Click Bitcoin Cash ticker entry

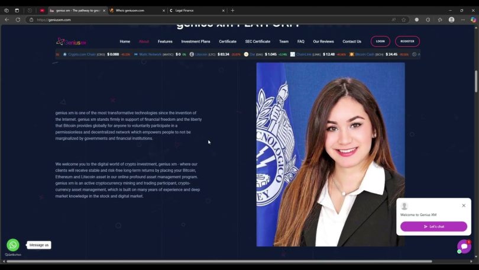point(379,54)
